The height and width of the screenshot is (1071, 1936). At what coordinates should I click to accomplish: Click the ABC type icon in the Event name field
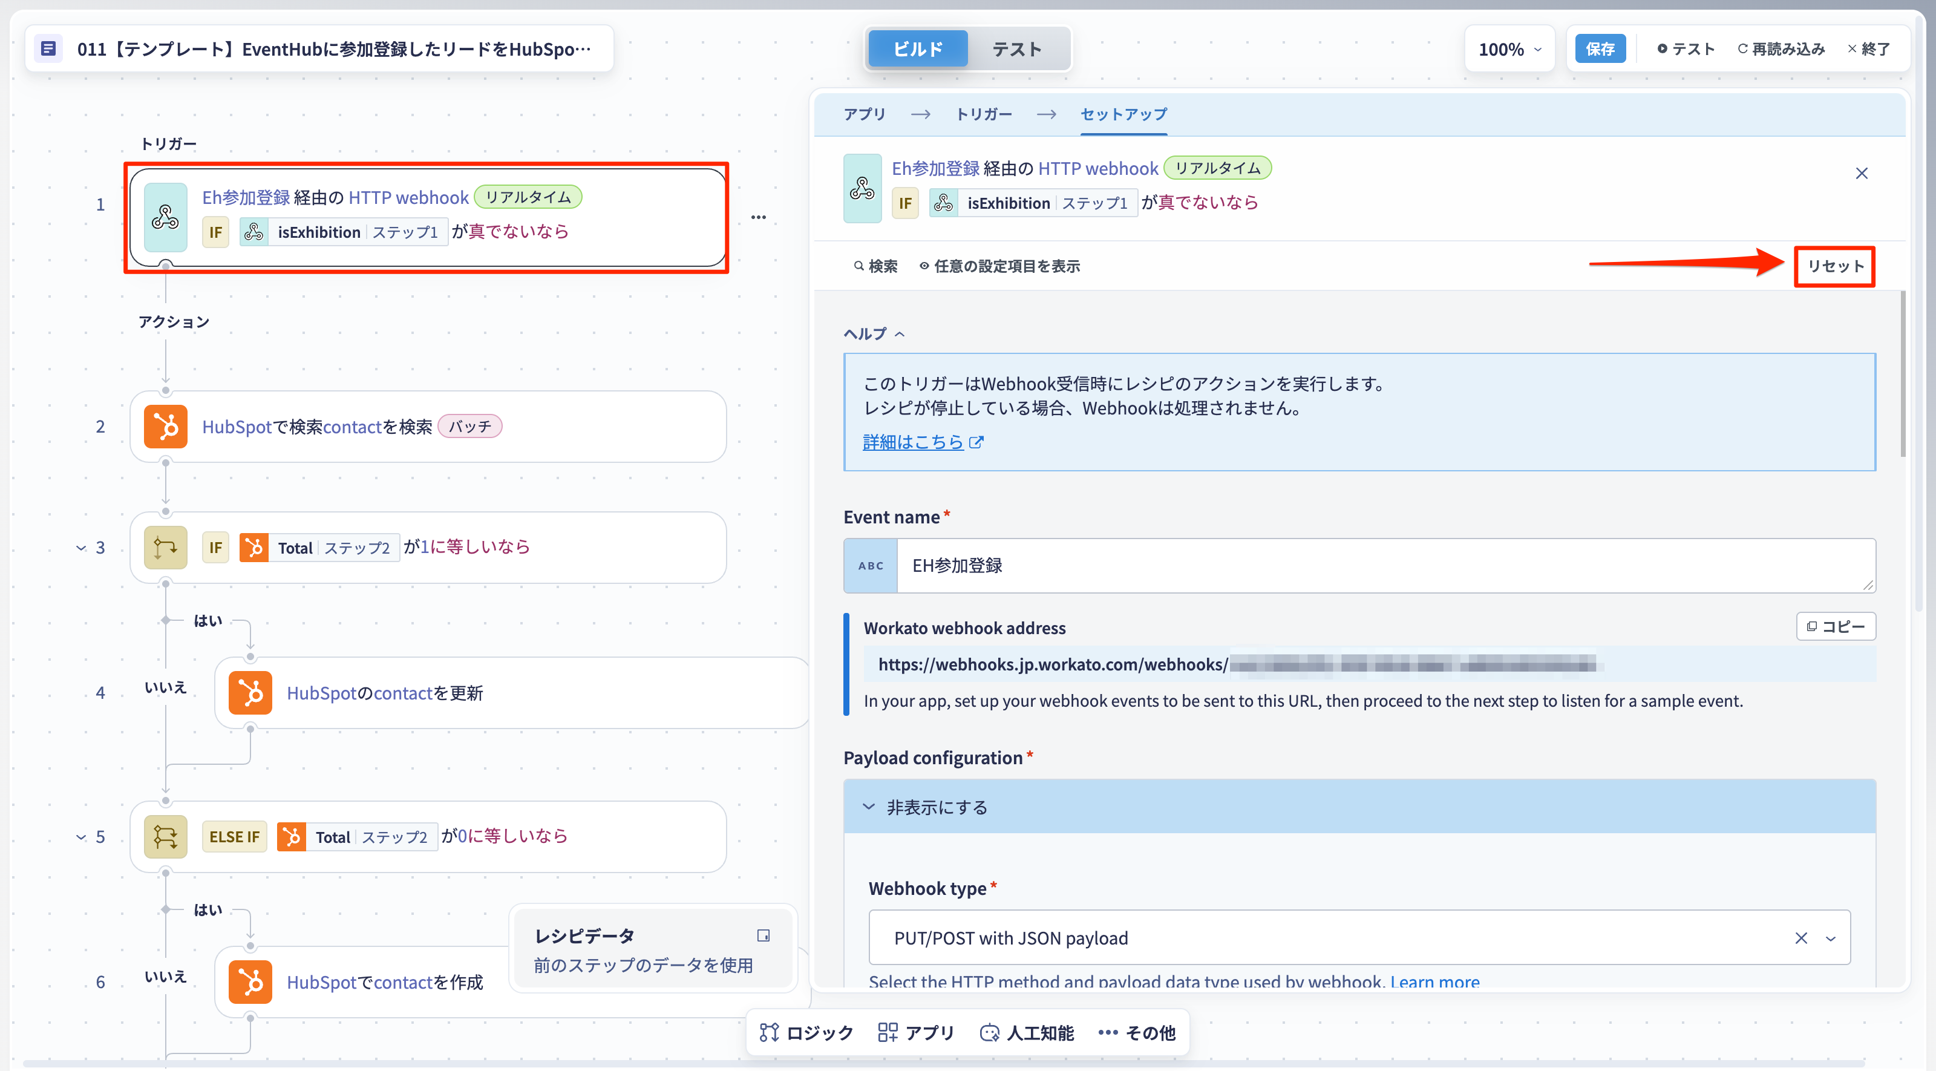pos(871,565)
